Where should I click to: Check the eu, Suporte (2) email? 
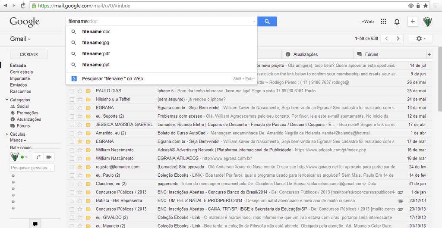(x=72, y=116)
